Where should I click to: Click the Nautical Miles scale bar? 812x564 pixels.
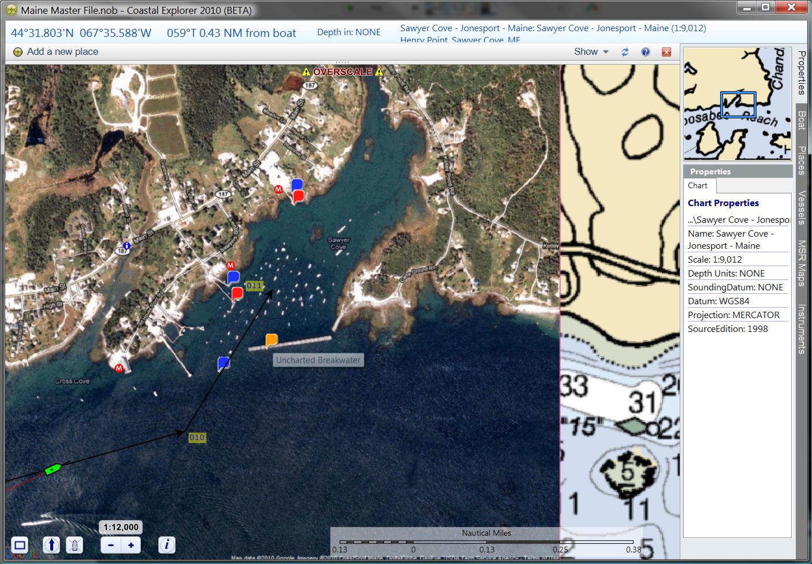486,543
